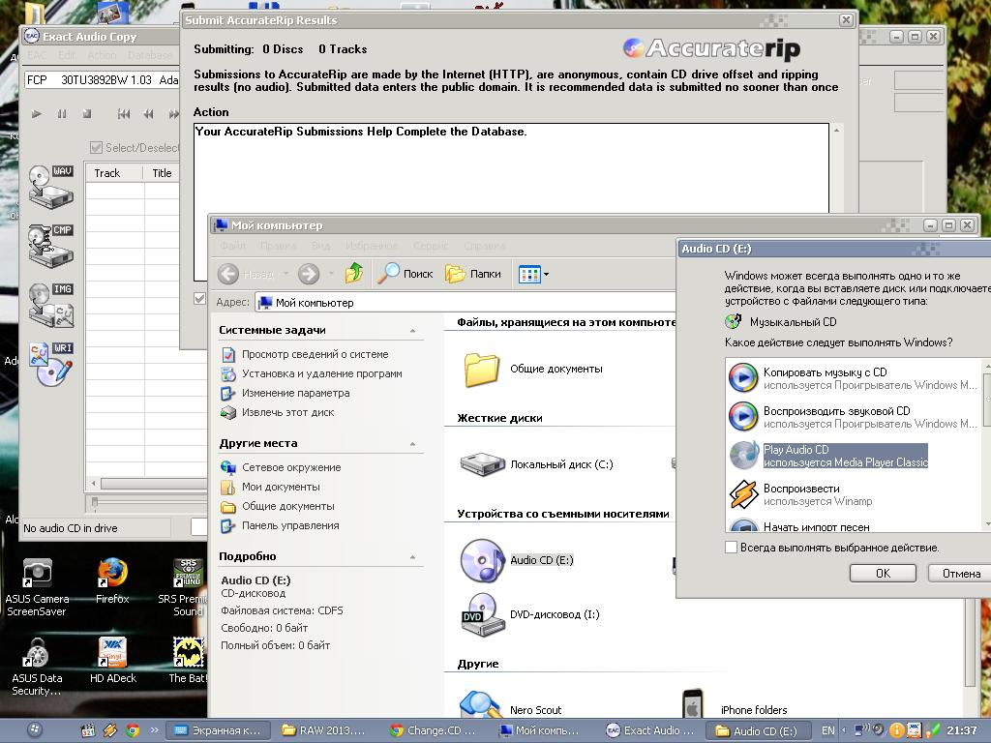The width and height of the screenshot is (991, 743).
Task: Click the Action text box scrollbar up arrow
Action: tap(836, 131)
